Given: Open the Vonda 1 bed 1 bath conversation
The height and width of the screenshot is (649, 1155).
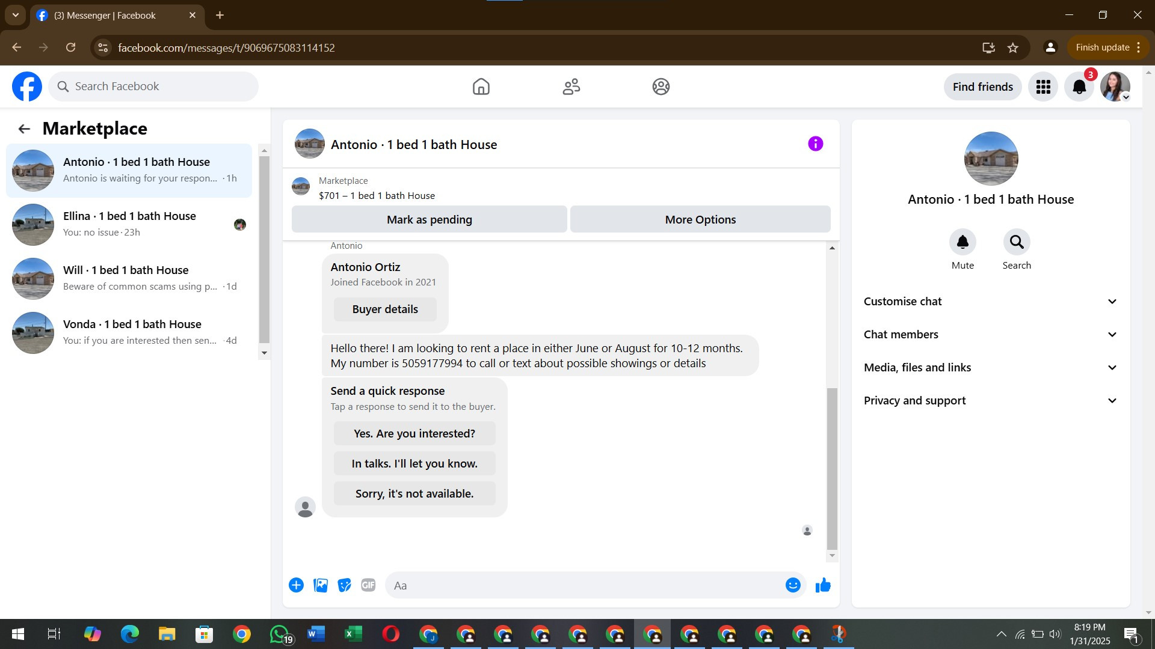Looking at the screenshot, I should tap(129, 333).
